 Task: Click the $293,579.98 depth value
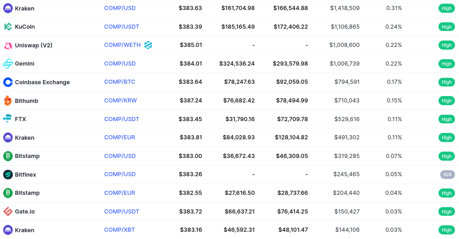pyautogui.click(x=290, y=63)
